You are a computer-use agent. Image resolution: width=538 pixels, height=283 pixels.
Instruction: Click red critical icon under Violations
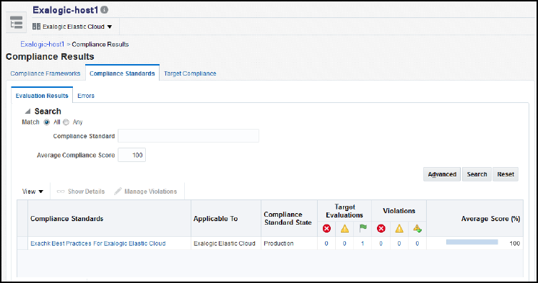coord(381,228)
